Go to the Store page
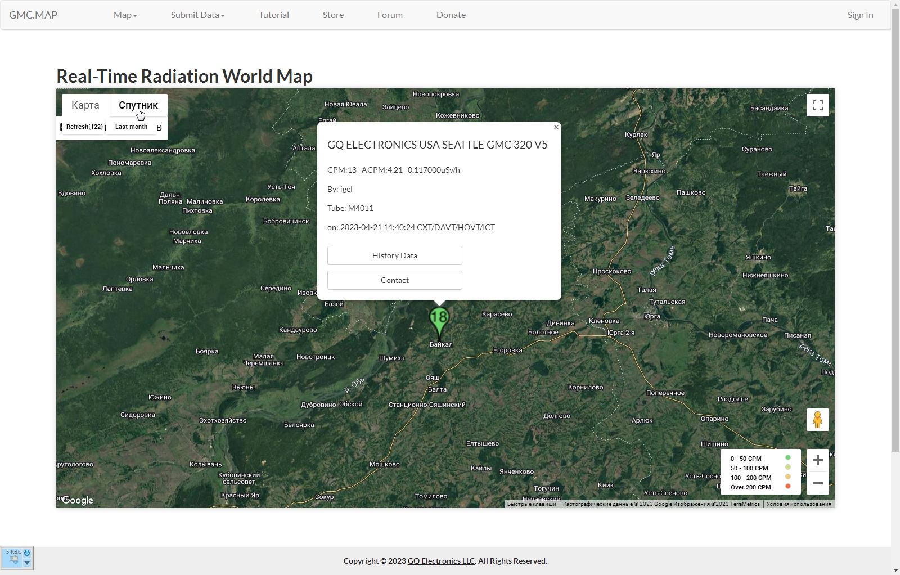 pyautogui.click(x=333, y=15)
